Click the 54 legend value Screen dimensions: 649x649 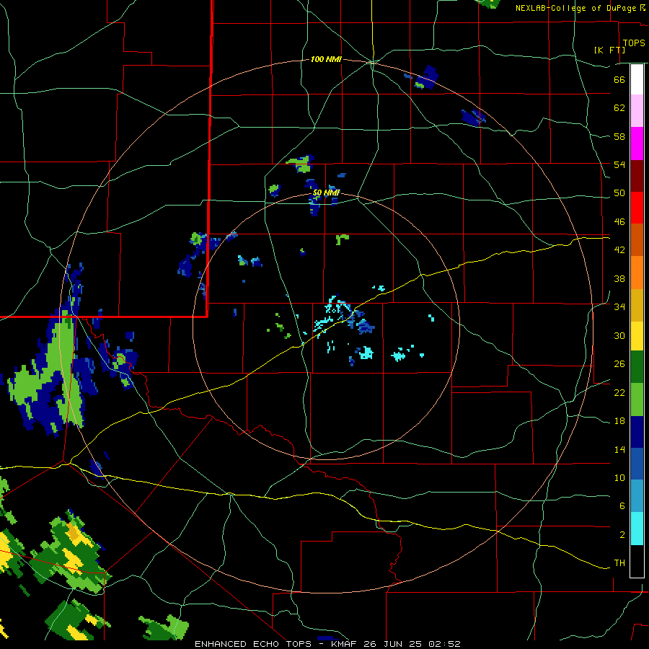(619, 164)
